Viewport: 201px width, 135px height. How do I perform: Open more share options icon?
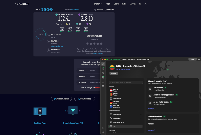[x=51, y=9]
